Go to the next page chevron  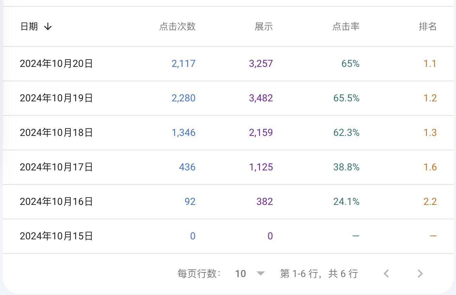click(420, 274)
